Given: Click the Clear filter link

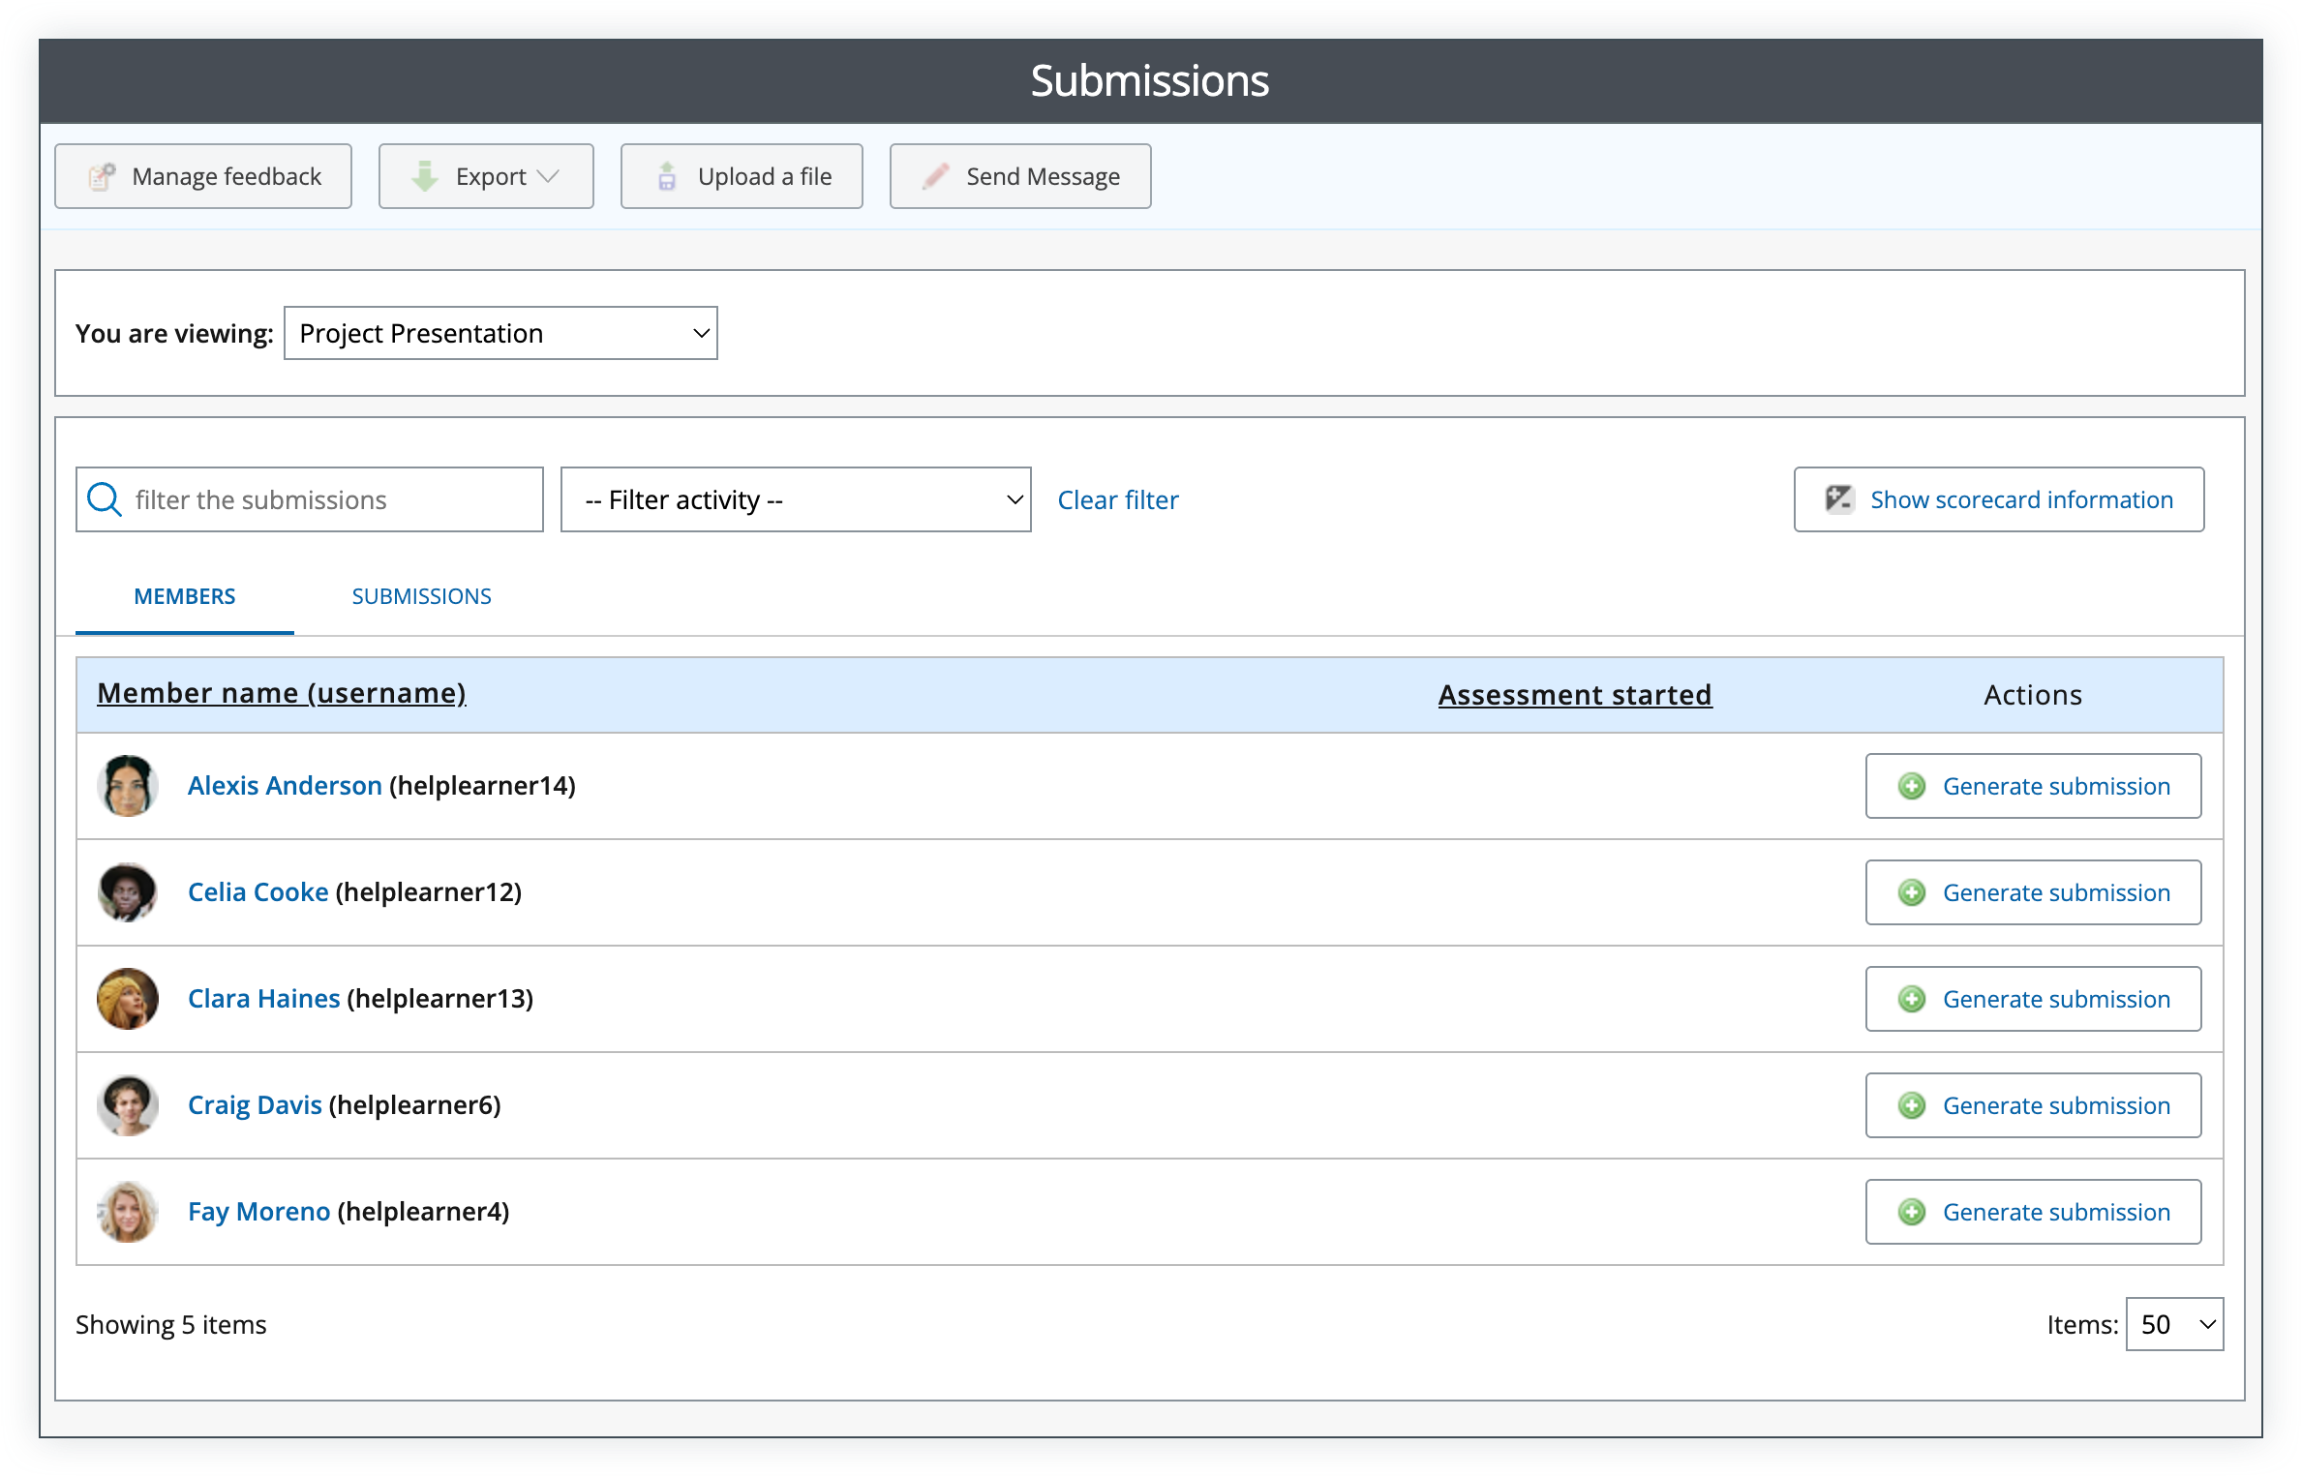Looking at the screenshot, I should 1117,499.
